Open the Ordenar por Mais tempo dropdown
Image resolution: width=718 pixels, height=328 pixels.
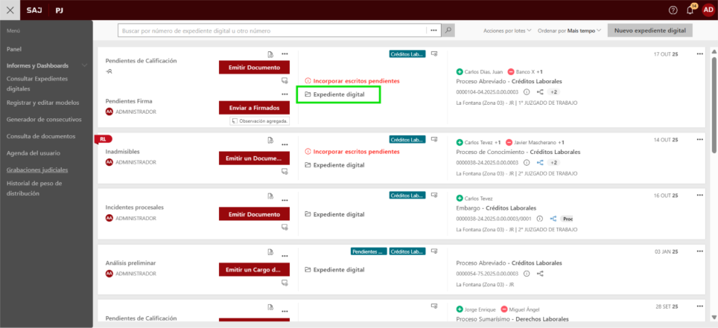570,31
